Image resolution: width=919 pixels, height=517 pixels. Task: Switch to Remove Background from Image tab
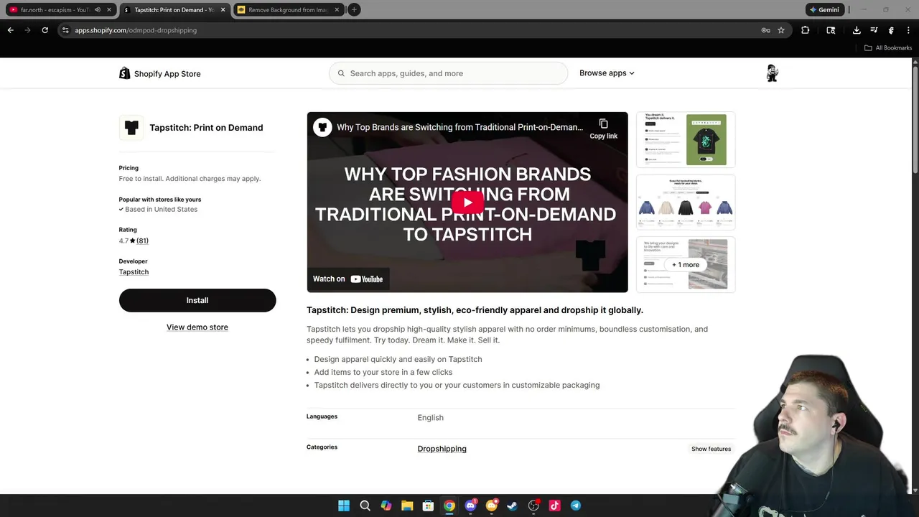(289, 10)
